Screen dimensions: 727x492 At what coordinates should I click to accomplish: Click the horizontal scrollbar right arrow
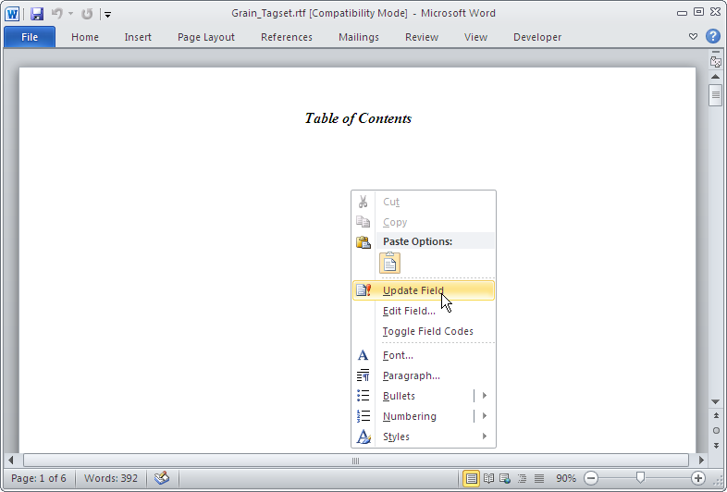701,461
